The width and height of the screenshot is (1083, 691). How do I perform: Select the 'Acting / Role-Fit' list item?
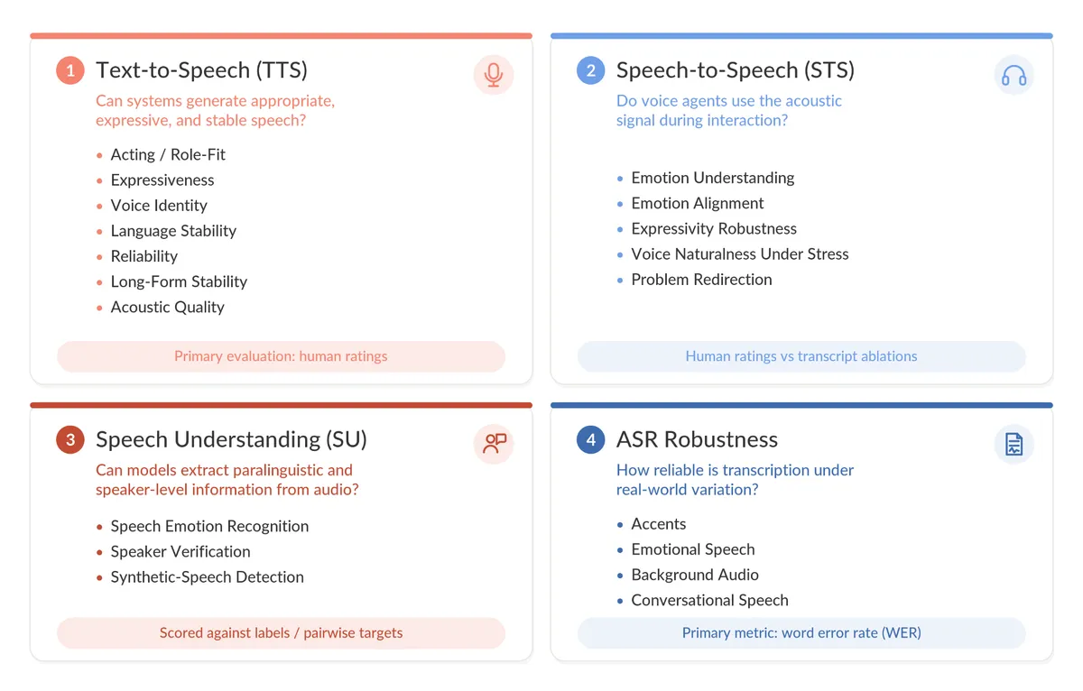168,155
